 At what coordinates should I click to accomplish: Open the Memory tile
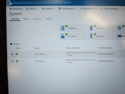(x=101, y=36)
